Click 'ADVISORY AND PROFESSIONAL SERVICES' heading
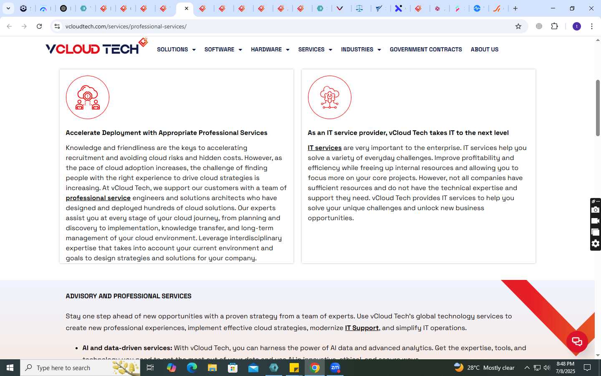601x376 pixels. pos(129,296)
